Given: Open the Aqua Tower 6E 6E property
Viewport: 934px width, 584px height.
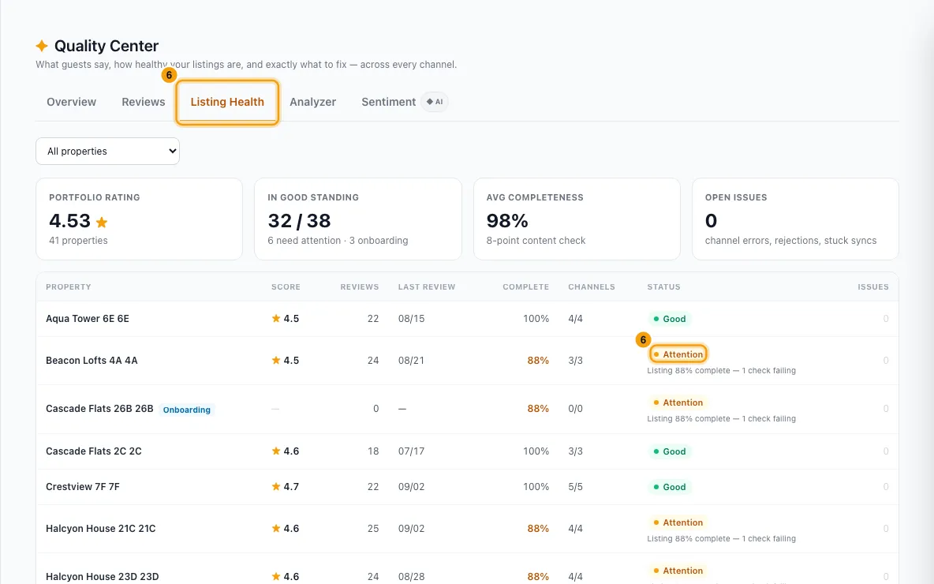Looking at the screenshot, I should [x=88, y=319].
